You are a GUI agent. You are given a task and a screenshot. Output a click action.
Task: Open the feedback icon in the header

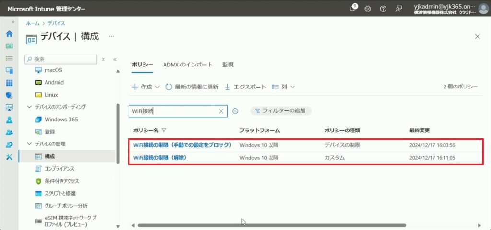tap(398, 9)
